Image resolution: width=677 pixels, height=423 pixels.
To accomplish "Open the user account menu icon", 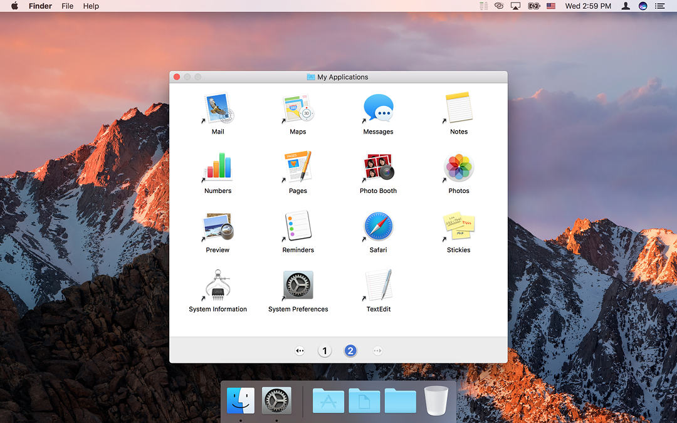I will coord(626,6).
